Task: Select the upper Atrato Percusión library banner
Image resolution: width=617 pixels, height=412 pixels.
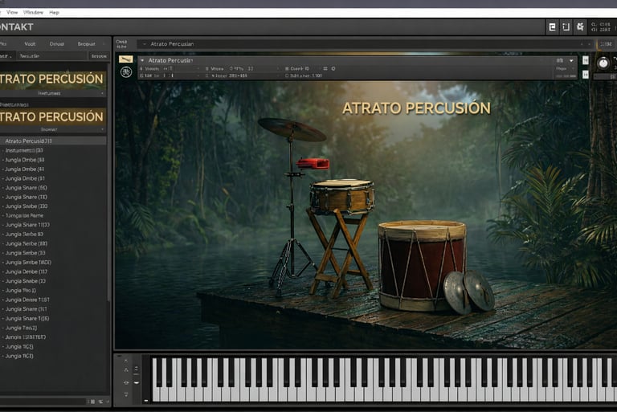Action: tap(52, 79)
